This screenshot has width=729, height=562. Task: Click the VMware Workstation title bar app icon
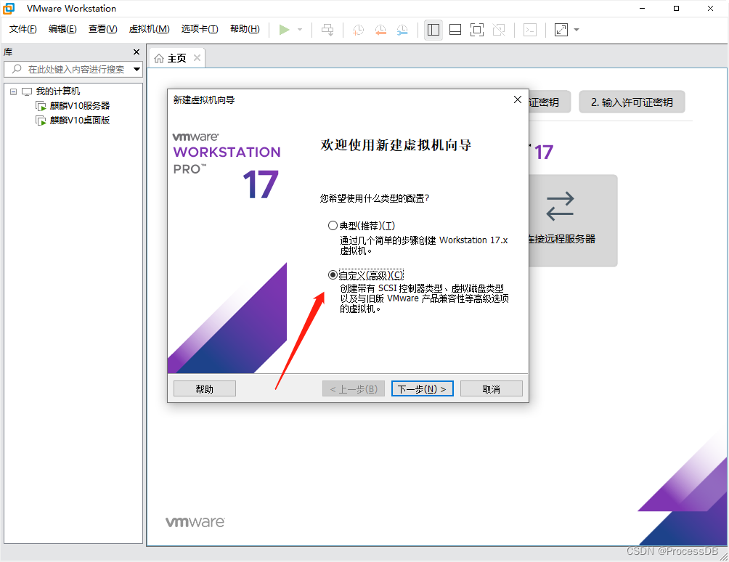[9, 9]
